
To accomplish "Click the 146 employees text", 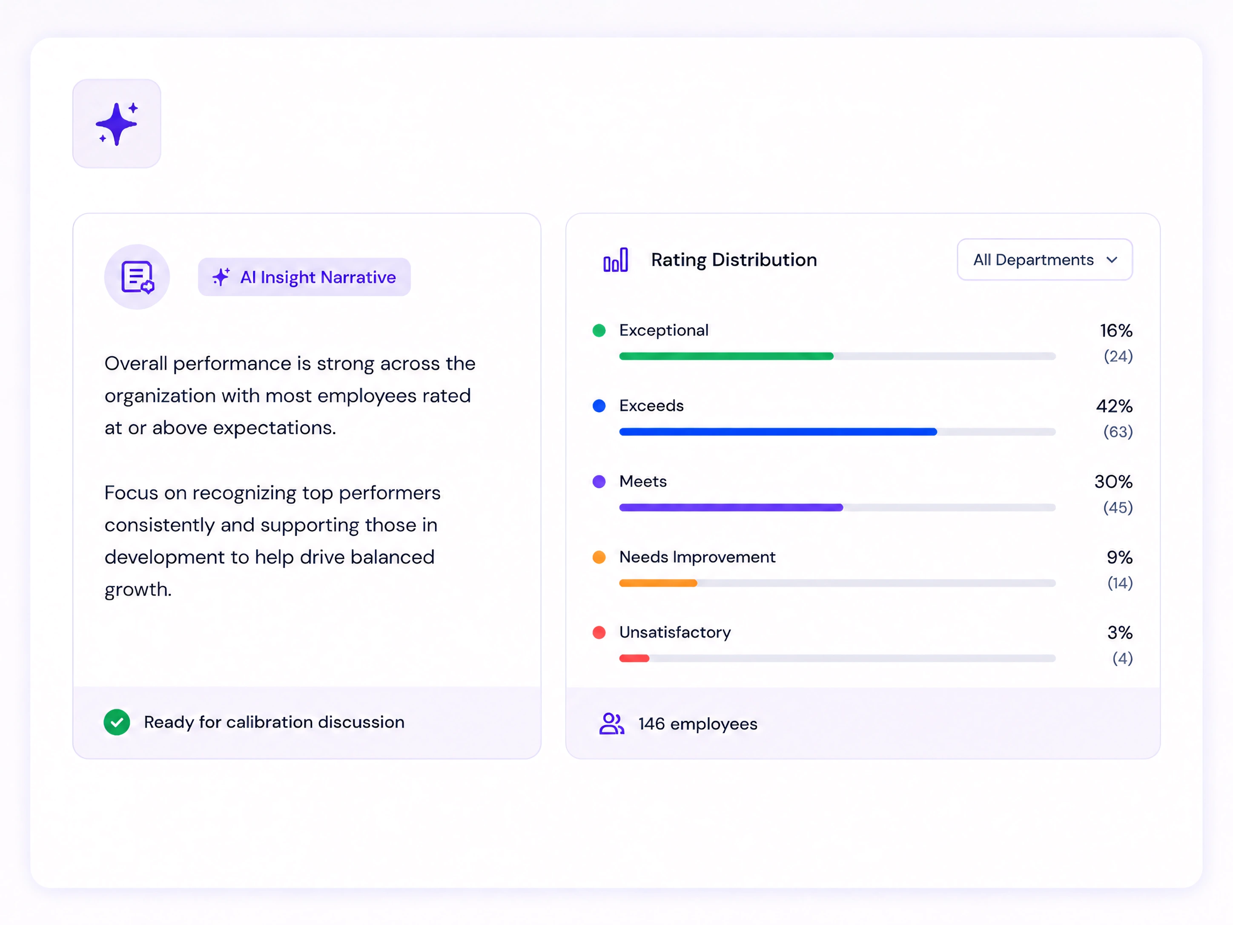I will [698, 724].
